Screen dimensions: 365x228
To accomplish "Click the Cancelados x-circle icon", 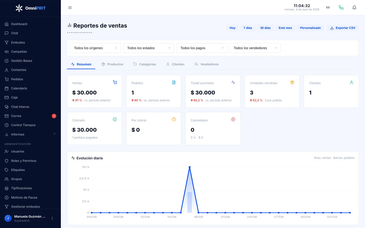I will (233, 119).
